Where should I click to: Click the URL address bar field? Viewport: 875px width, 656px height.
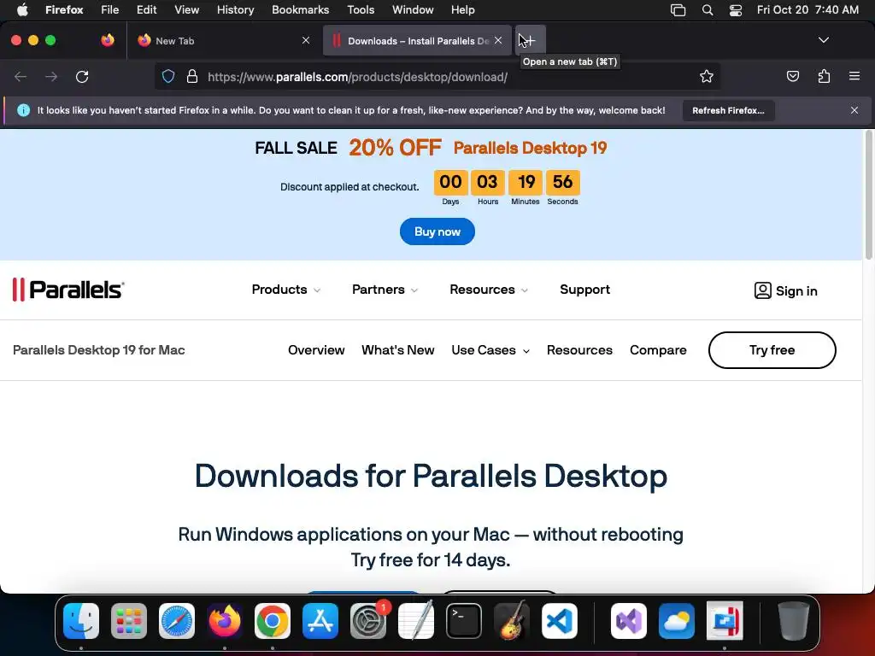[x=437, y=76]
